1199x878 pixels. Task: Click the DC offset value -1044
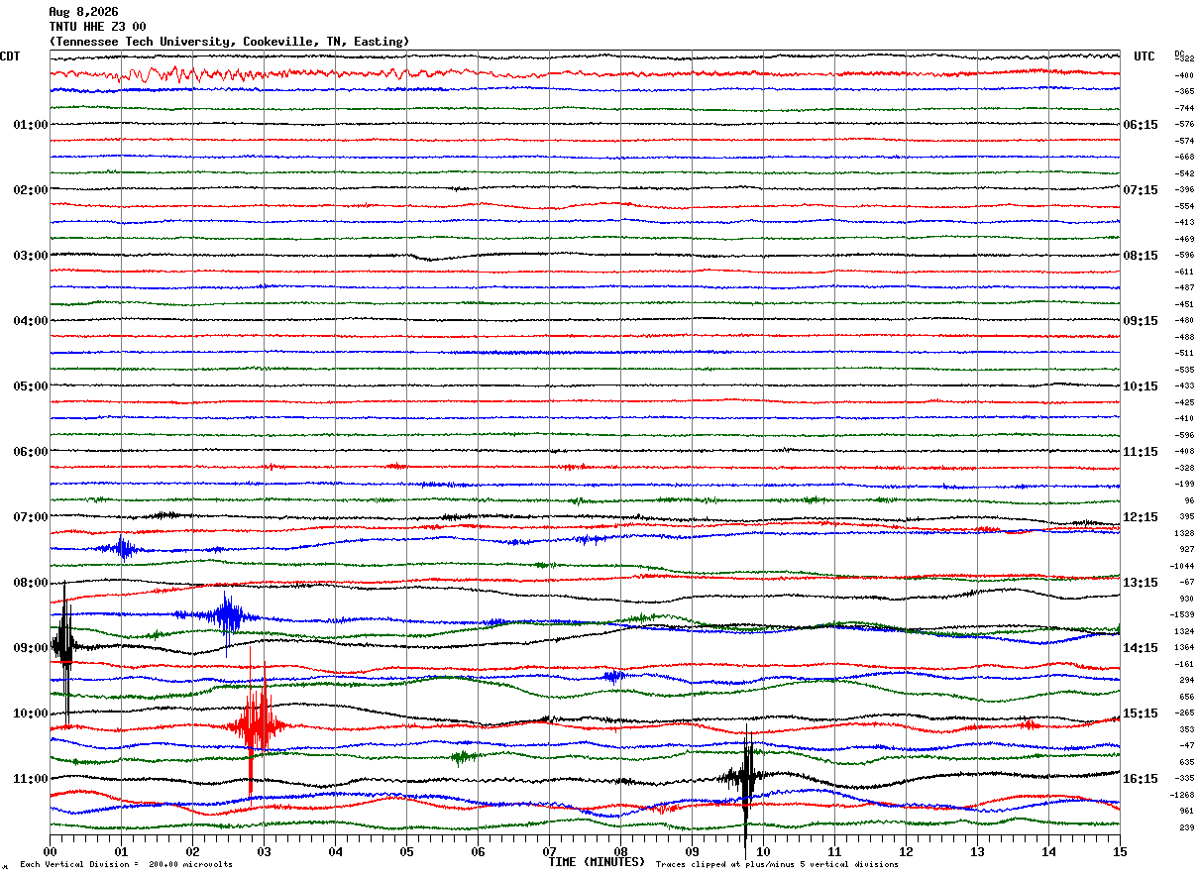coord(1182,566)
